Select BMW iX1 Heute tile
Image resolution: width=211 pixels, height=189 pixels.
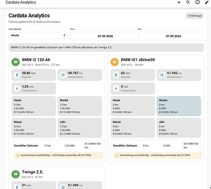coord(133,106)
